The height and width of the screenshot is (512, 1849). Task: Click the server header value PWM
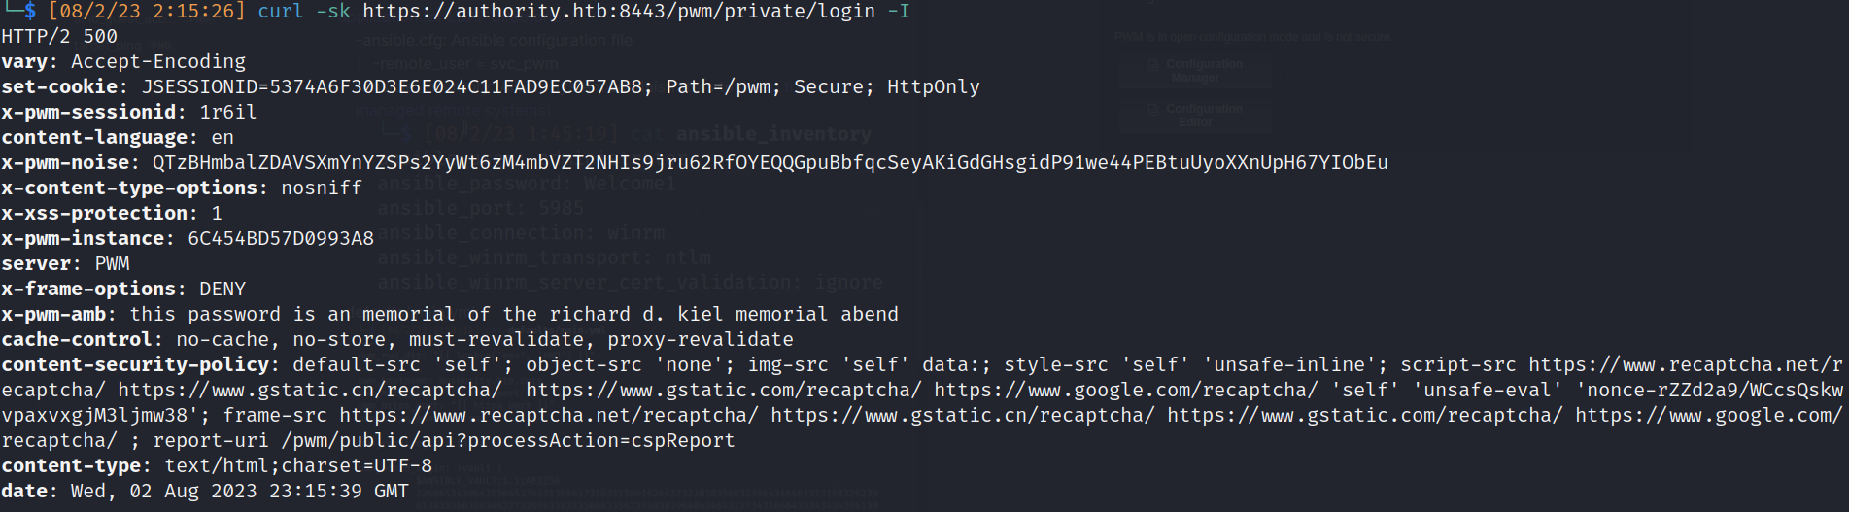[112, 263]
